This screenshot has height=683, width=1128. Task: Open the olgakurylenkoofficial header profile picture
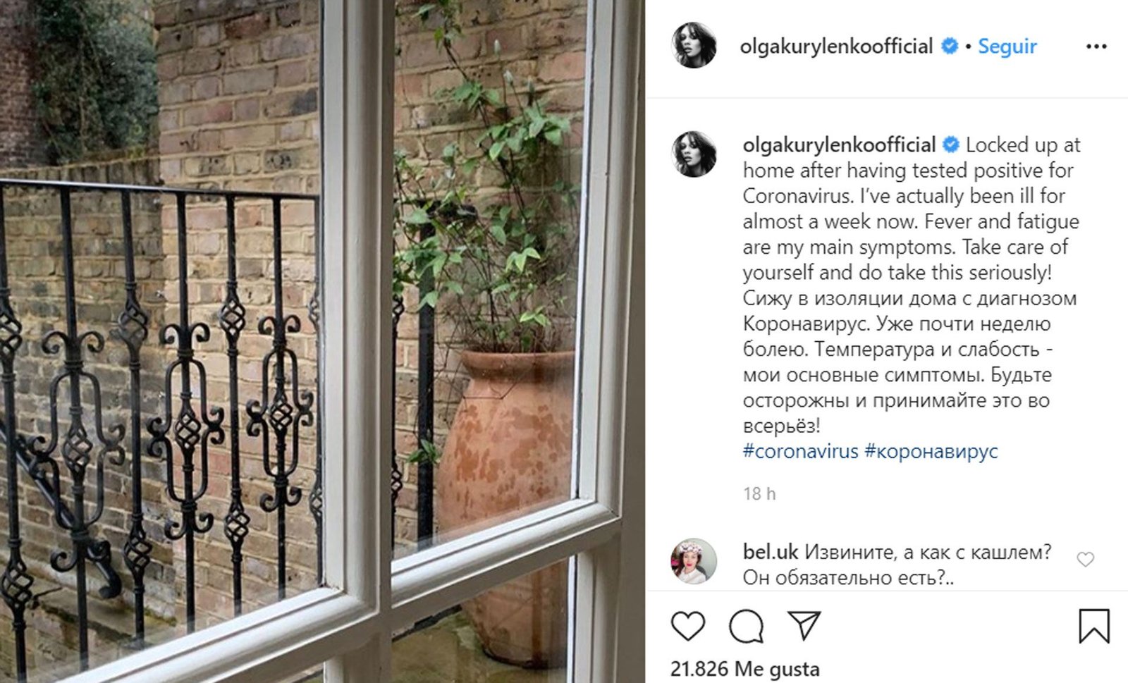(694, 45)
